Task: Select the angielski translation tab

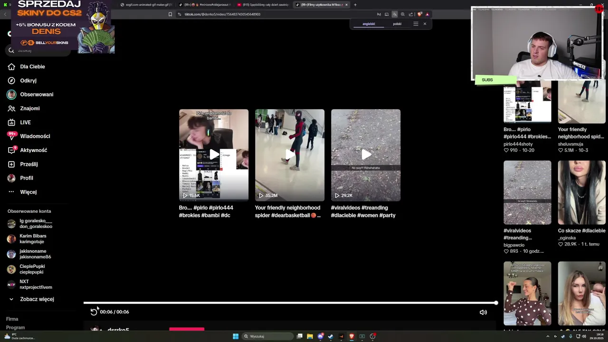Action: [x=369, y=24]
